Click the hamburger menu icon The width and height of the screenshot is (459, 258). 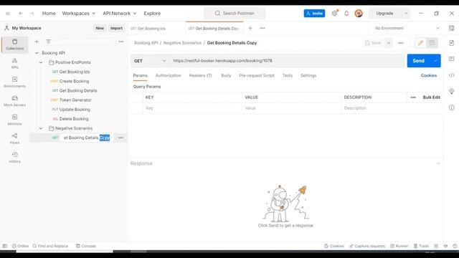[8, 14]
